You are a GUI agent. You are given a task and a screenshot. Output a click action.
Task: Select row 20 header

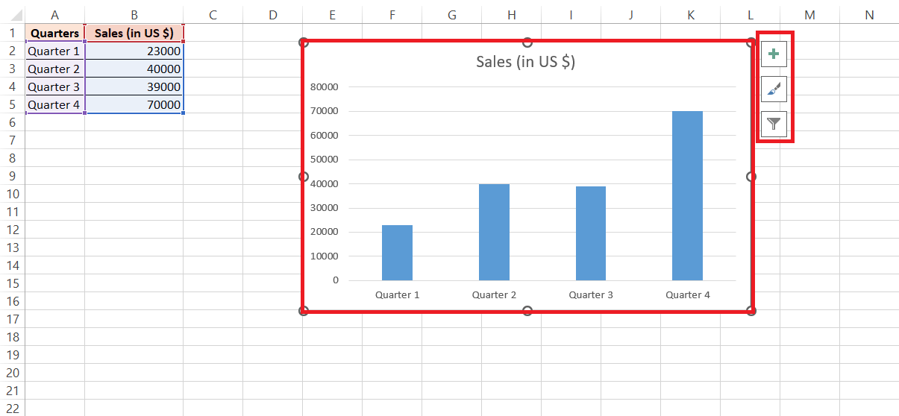[x=12, y=373]
